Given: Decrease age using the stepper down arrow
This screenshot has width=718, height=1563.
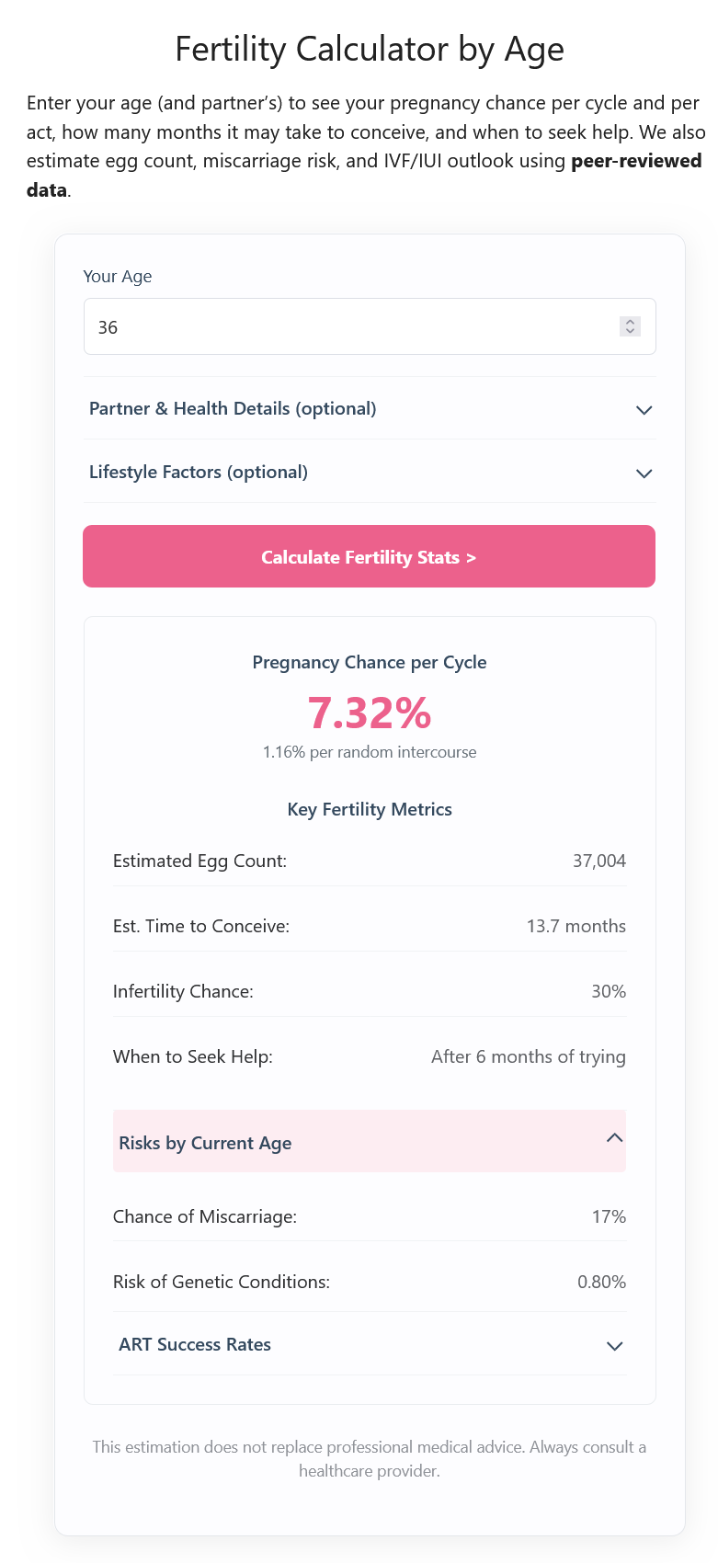Looking at the screenshot, I should point(630,332).
